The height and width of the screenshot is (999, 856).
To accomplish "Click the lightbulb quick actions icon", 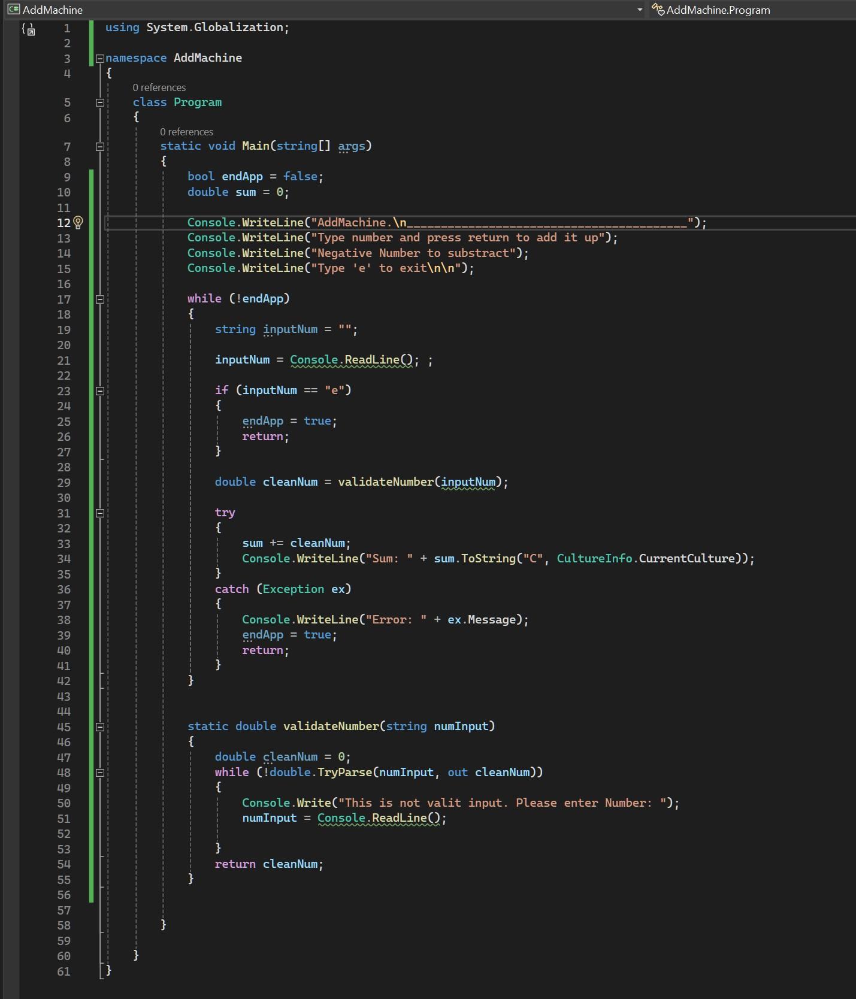I will pos(78,223).
